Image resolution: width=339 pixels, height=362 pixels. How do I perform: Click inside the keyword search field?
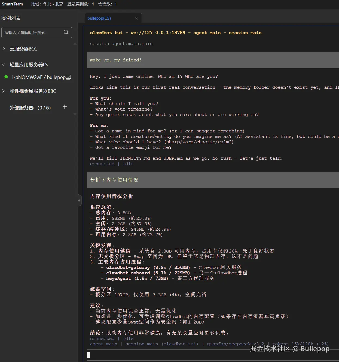coord(33,32)
